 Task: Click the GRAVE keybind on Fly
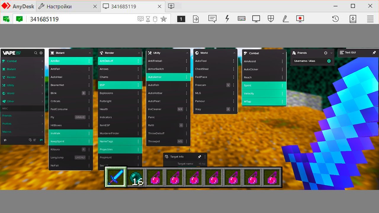point(80,117)
